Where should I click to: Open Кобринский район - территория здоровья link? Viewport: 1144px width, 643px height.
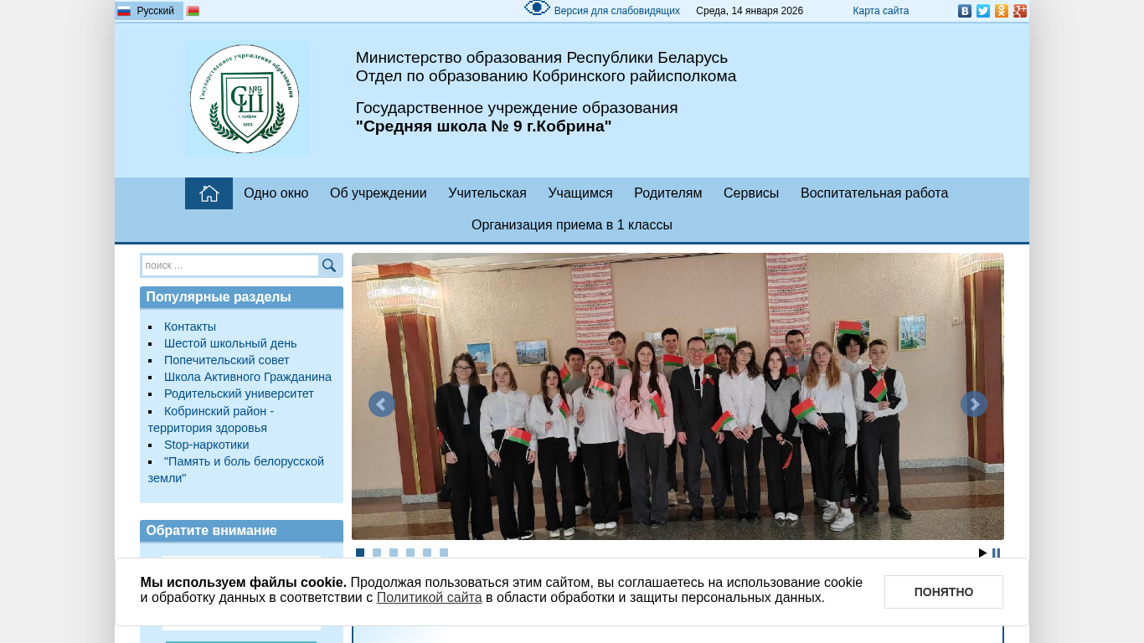coord(211,419)
